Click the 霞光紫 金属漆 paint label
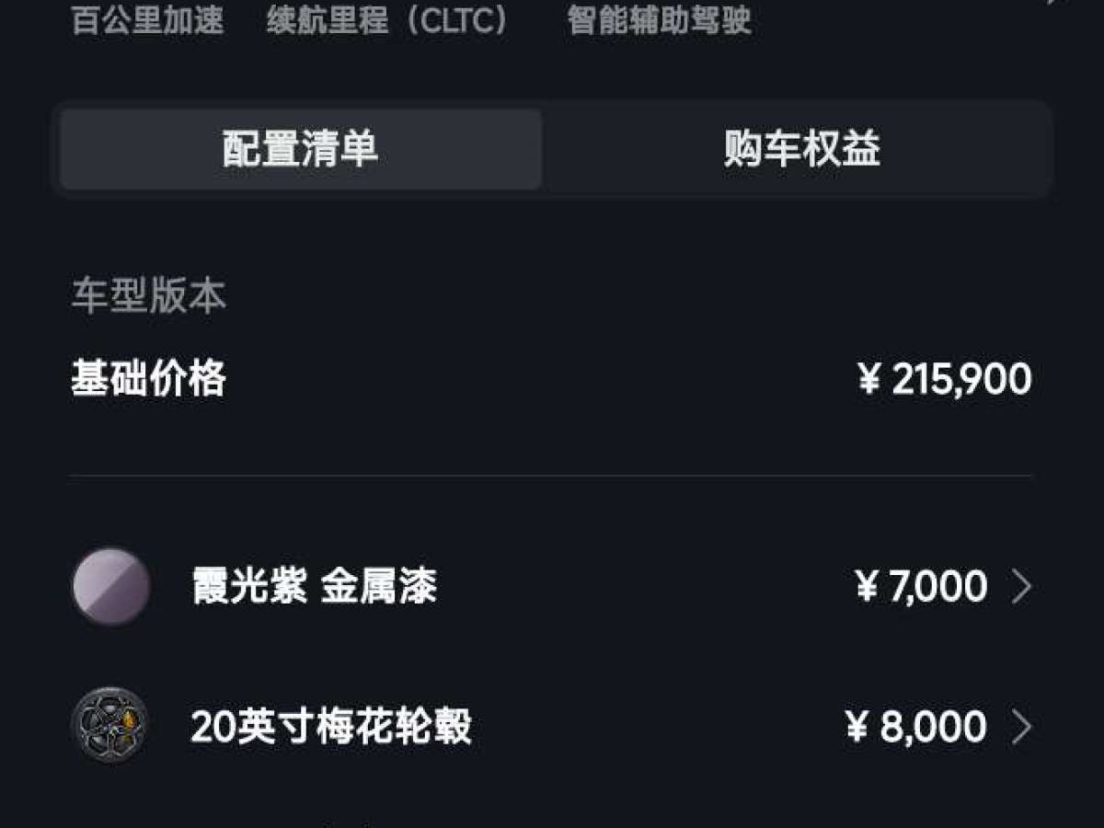 click(x=314, y=586)
